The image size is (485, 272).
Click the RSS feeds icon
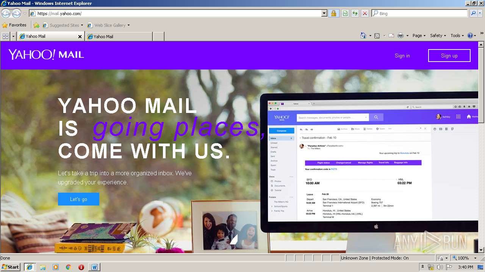pos(377,36)
